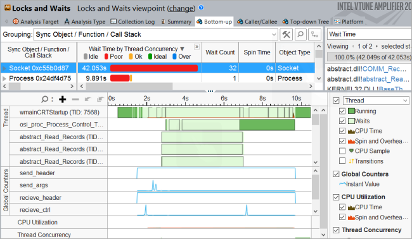Click the blue help question mark icon
Screen dimensions: 412x239
tap(202, 8)
